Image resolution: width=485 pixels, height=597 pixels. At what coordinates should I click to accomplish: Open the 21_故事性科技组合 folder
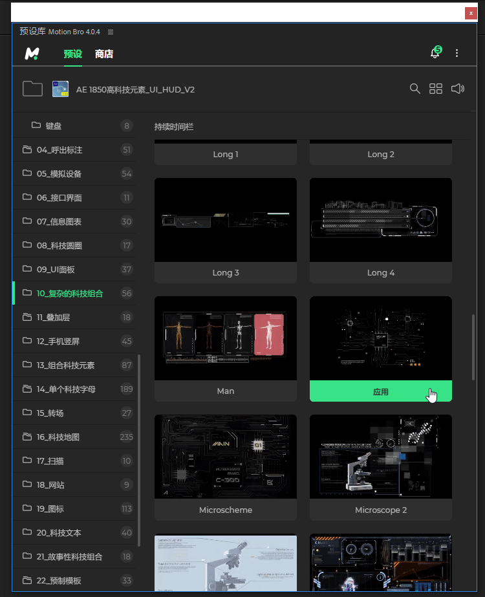tap(74, 557)
